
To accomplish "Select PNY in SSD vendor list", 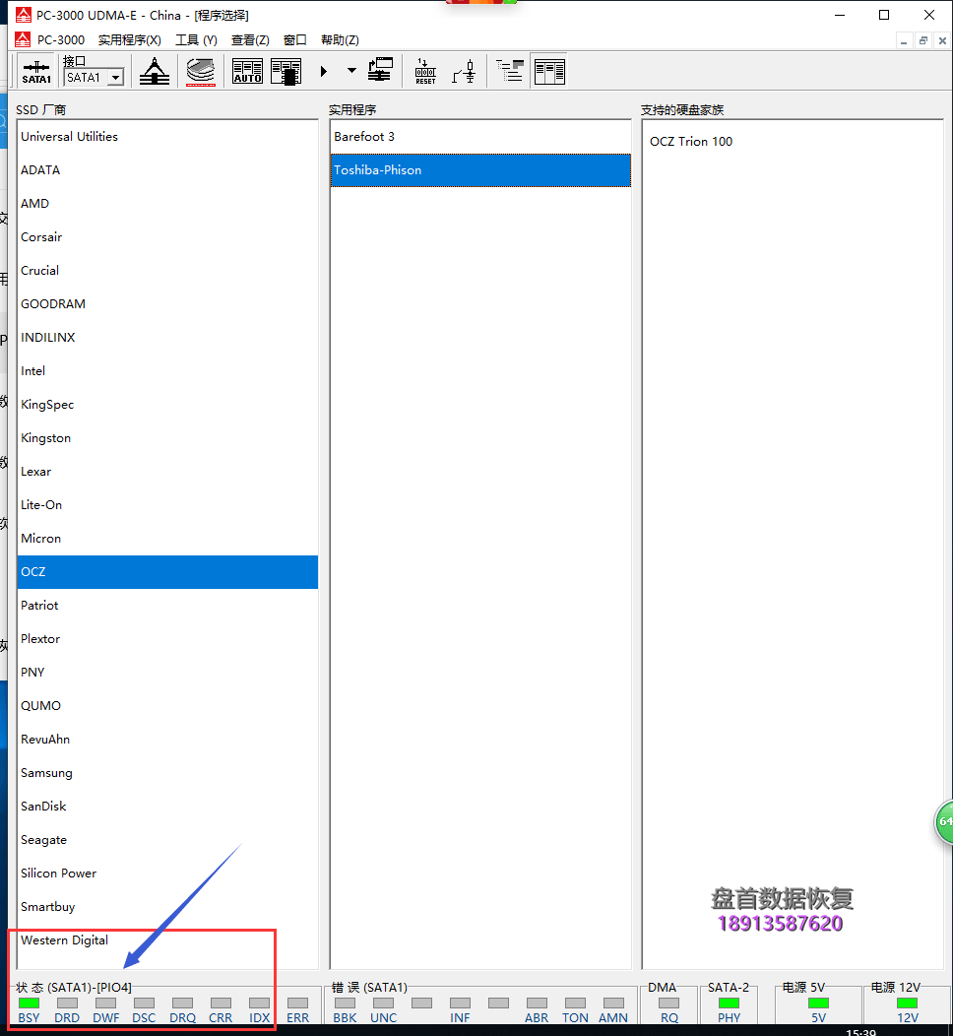I will (x=167, y=673).
